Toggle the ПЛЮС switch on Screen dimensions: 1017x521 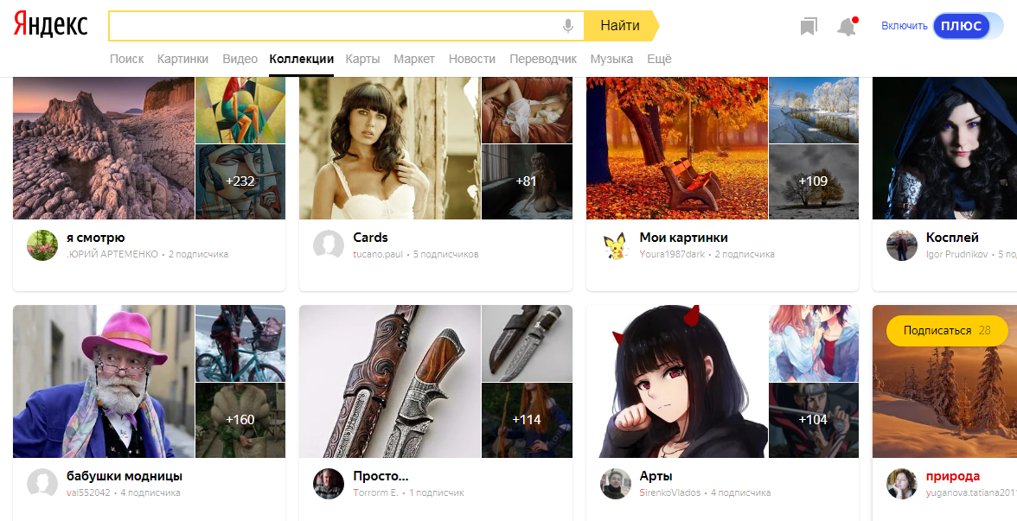[x=961, y=26]
